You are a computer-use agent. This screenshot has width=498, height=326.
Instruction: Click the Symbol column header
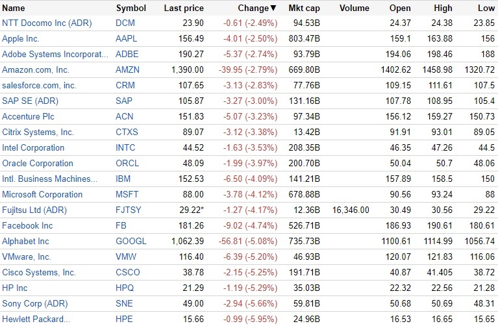131,8
